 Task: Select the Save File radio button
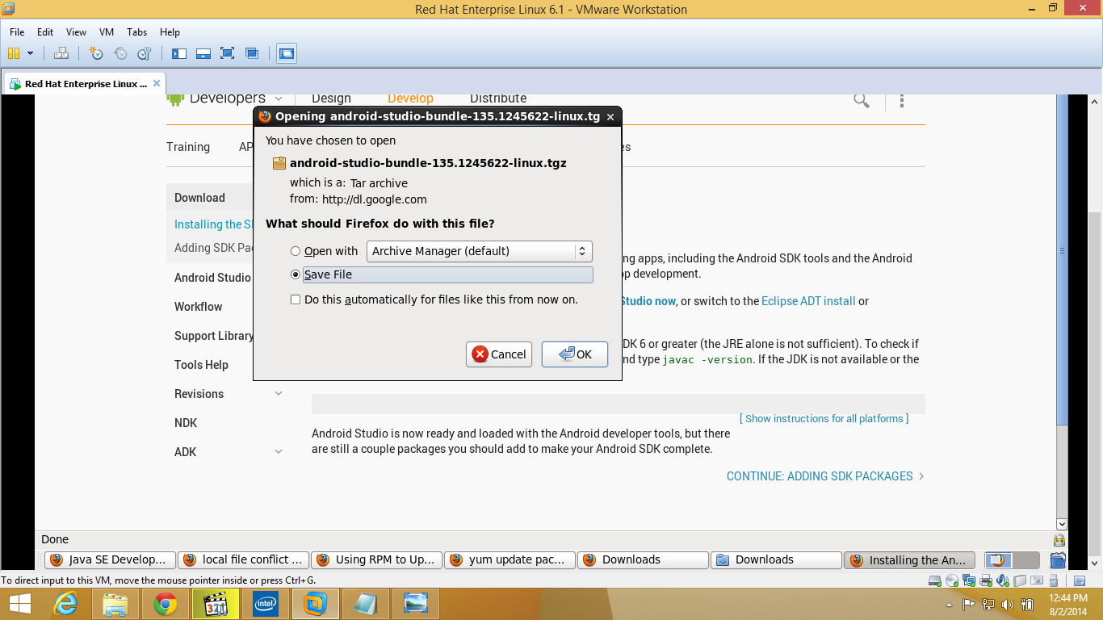pyautogui.click(x=296, y=274)
